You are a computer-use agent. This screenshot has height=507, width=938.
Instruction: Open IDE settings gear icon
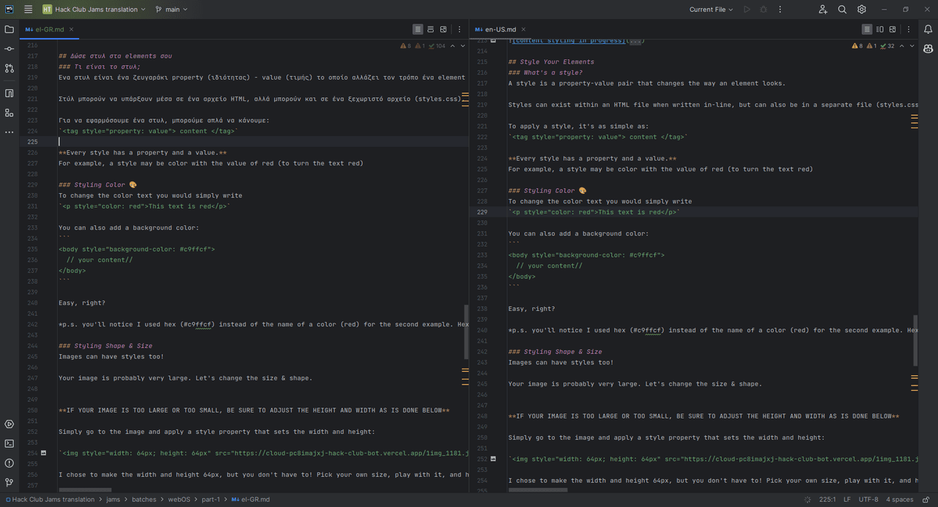tap(862, 10)
